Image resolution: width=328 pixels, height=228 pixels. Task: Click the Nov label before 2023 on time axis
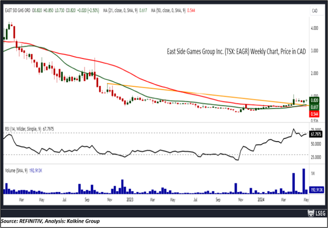pos(109,200)
